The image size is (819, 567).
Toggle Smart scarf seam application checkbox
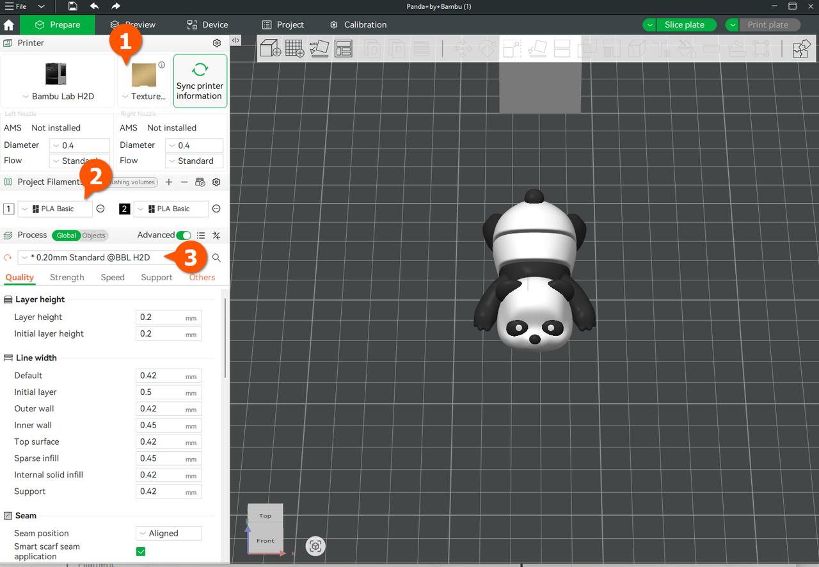tap(141, 552)
